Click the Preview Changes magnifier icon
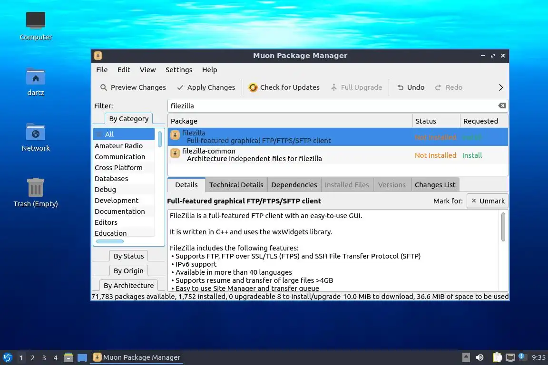Image resolution: width=548 pixels, height=365 pixels. 103,87
